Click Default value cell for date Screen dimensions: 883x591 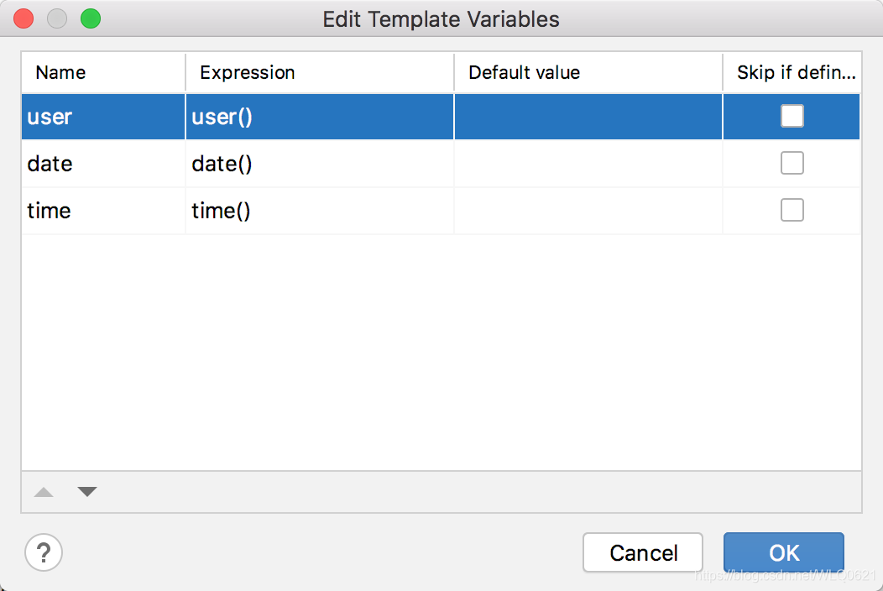pyautogui.click(x=588, y=164)
